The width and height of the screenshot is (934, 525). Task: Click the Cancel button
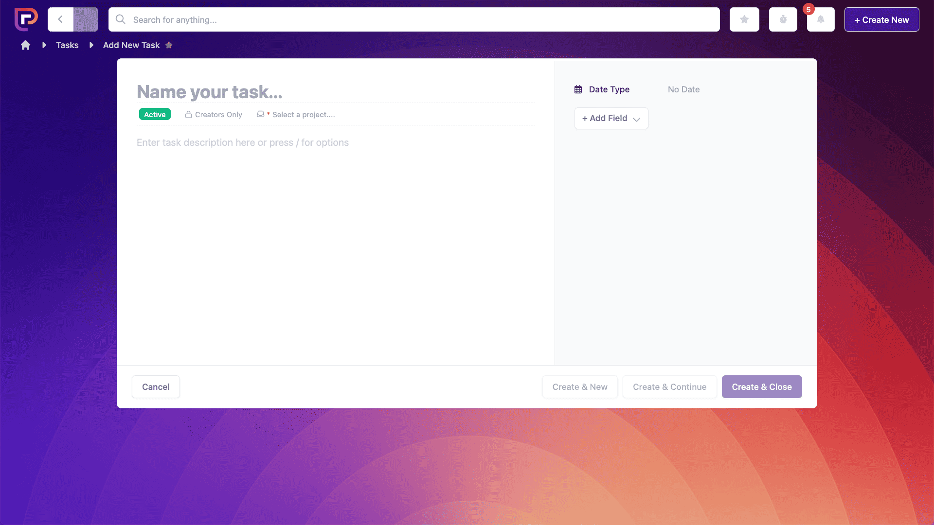[156, 386]
